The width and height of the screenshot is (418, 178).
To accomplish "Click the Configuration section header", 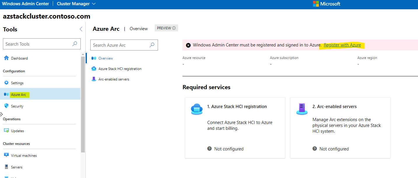I will coord(14,71).
